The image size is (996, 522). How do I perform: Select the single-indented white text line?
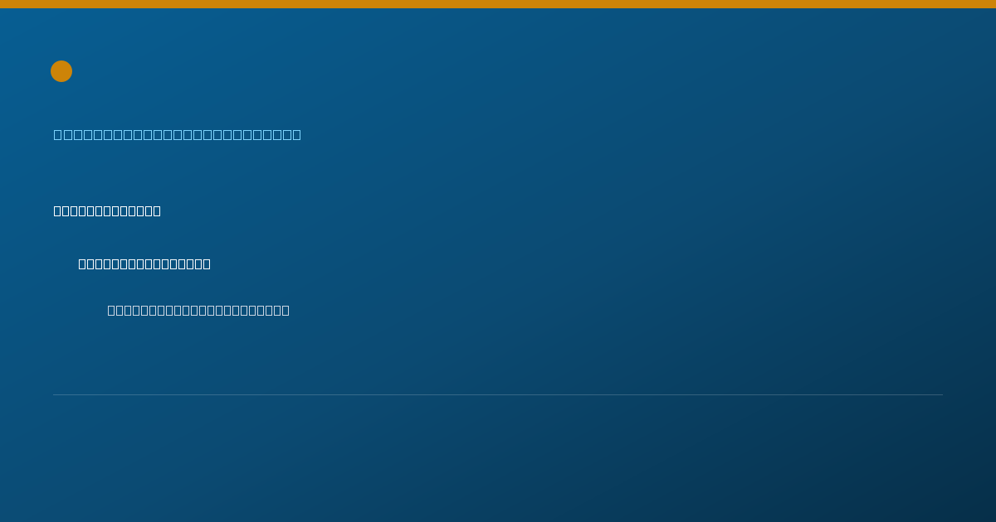(144, 263)
